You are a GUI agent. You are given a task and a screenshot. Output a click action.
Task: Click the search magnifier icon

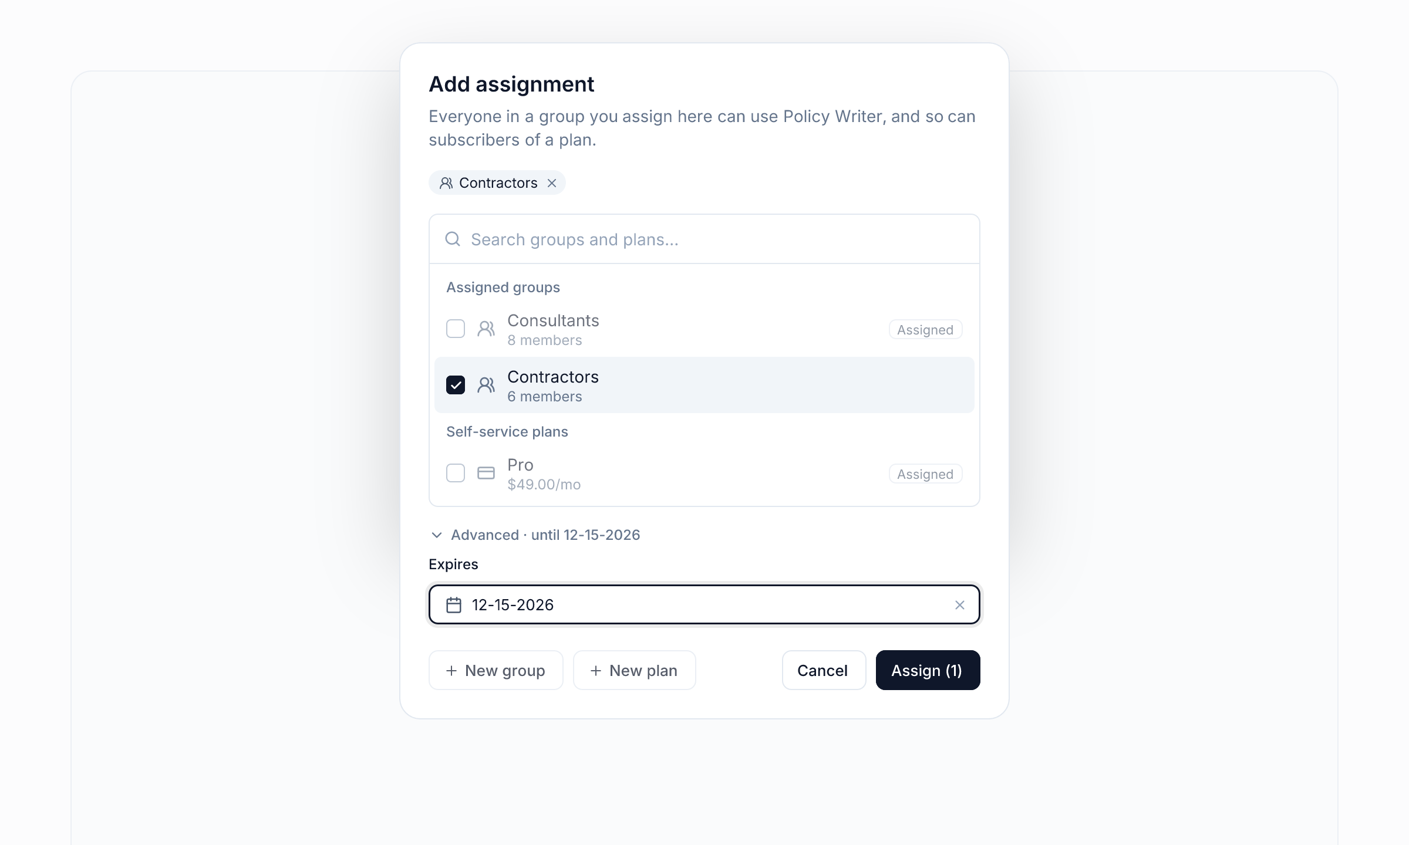[x=453, y=239]
